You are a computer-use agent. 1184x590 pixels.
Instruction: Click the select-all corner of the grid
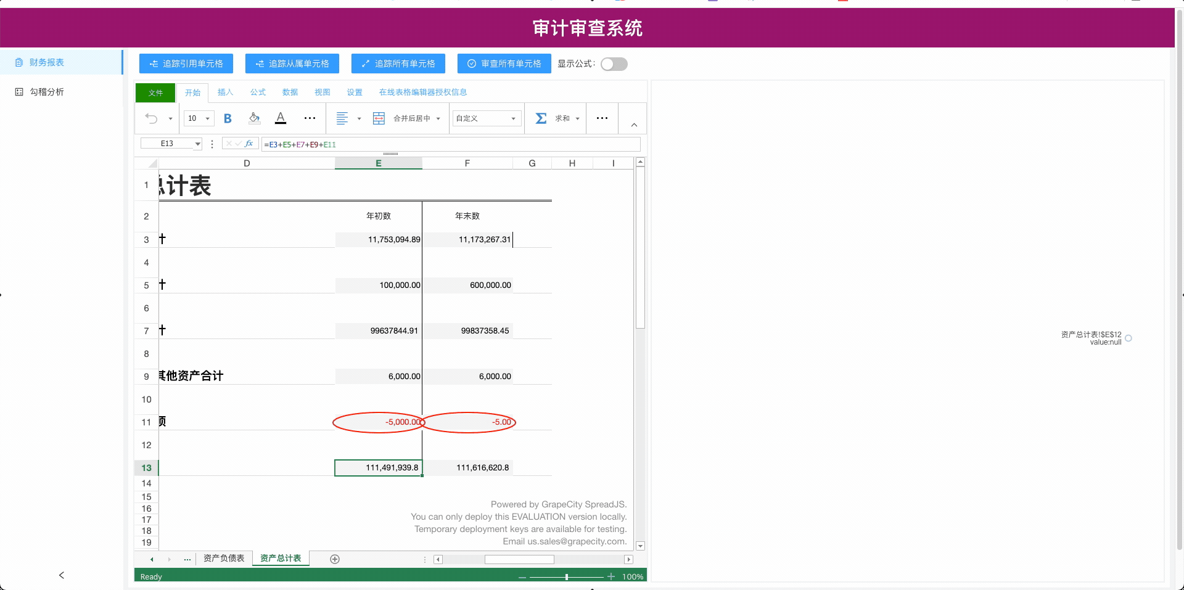click(147, 163)
